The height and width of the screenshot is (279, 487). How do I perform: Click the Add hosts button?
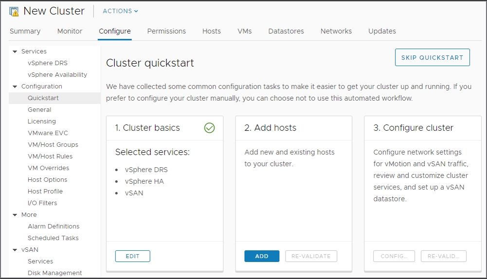pos(262,256)
